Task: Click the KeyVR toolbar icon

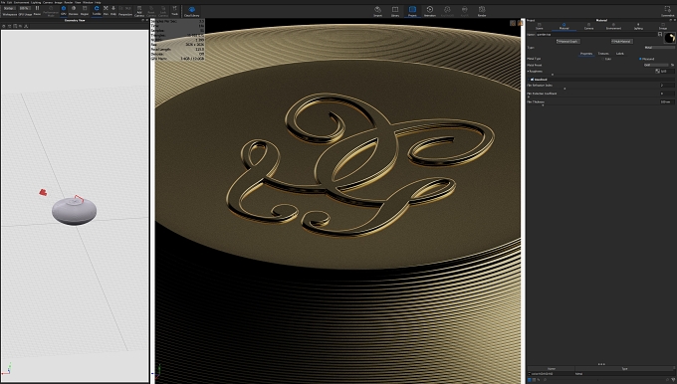Action: 465,11
